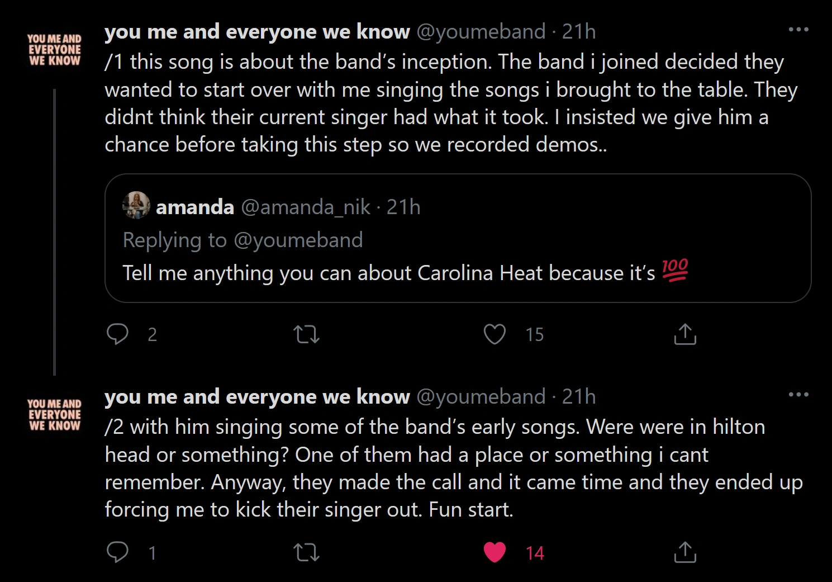The image size is (832, 582).
Task: Reply to the first tweet
Action: pos(117,334)
